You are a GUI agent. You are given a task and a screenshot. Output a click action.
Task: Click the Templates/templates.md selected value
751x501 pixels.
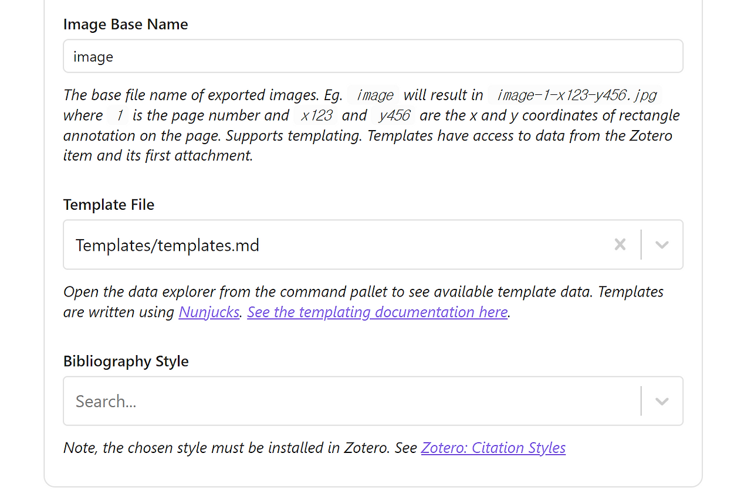pyautogui.click(x=167, y=245)
